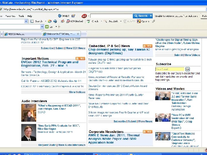Open Sensors Technology Design March 21 notice

tap(53, 74)
